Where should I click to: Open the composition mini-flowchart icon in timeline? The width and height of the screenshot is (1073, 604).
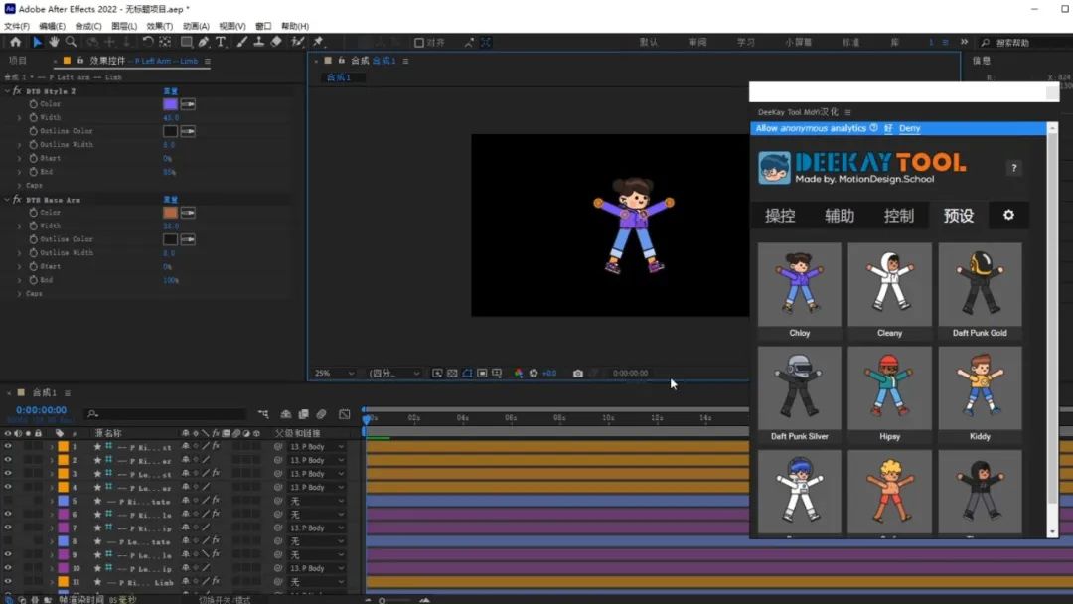click(263, 414)
